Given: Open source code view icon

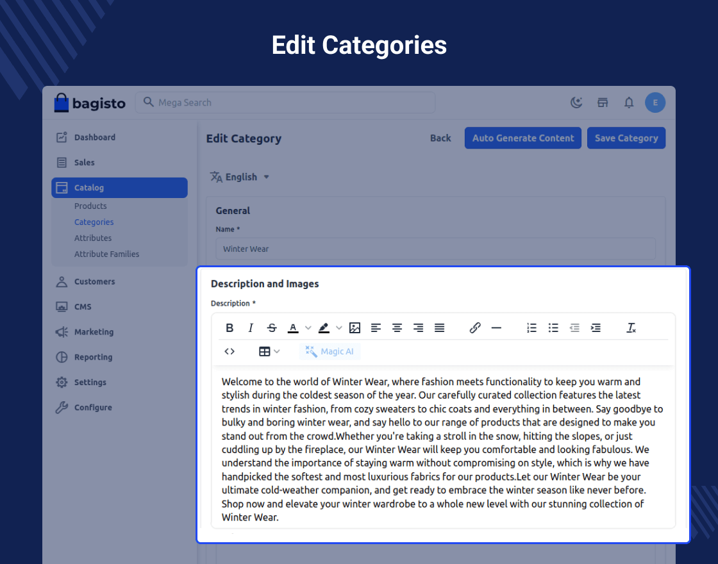Looking at the screenshot, I should pyautogui.click(x=230, y=352).
